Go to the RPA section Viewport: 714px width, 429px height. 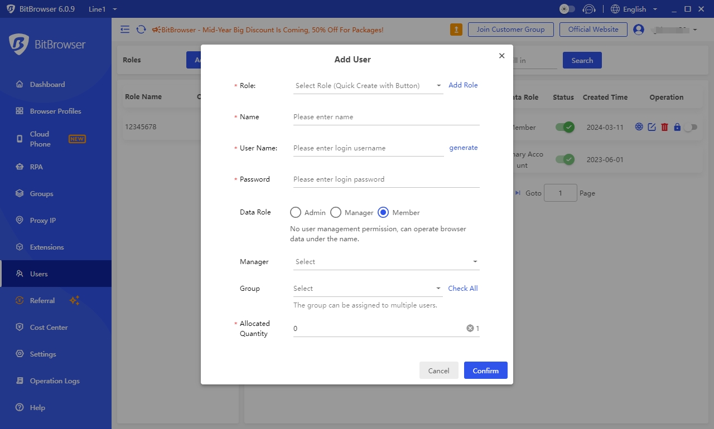coord(56,167)
